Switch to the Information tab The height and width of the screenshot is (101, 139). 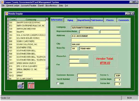pos(57,20)
